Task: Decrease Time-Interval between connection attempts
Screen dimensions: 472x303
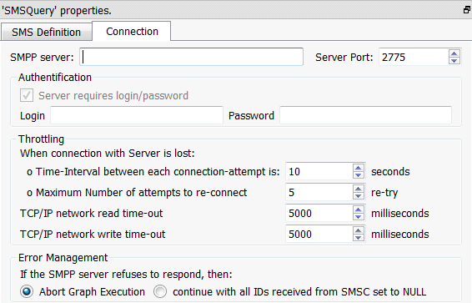Action: pyautogui.click(x=359, y=175)
